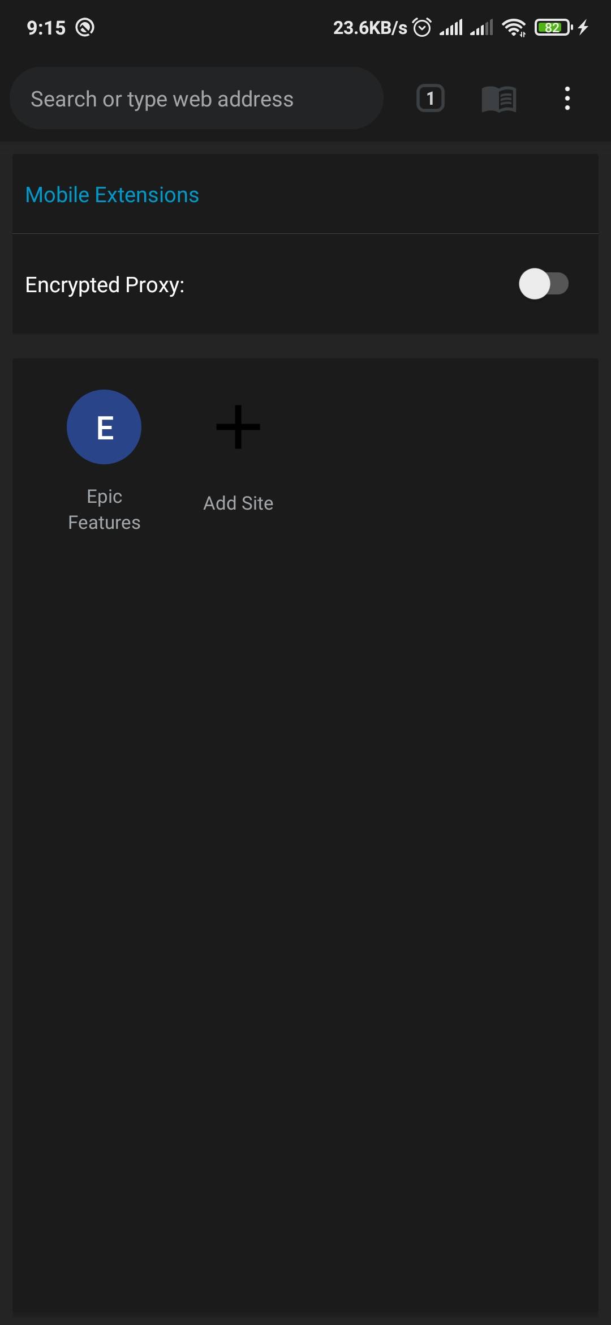This screenshot has width=611, height=1325.
Task: Click the blue E circle icon
Action: (104, 428)
